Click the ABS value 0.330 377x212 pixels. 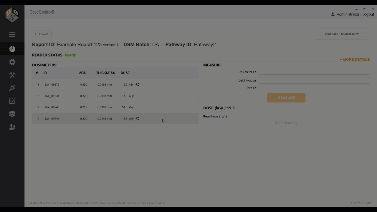(x=84, y=85)
